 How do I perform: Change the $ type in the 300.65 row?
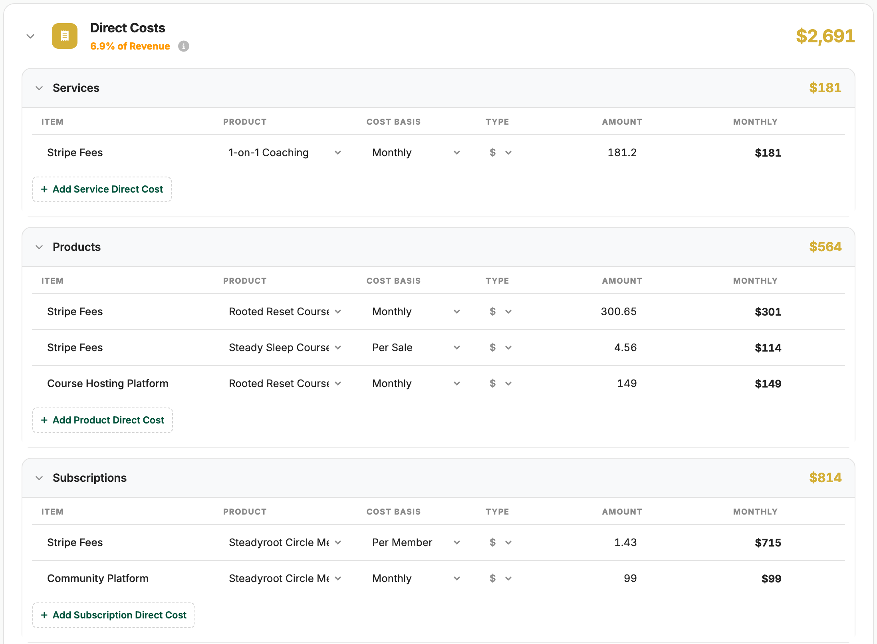pos(501,312)
